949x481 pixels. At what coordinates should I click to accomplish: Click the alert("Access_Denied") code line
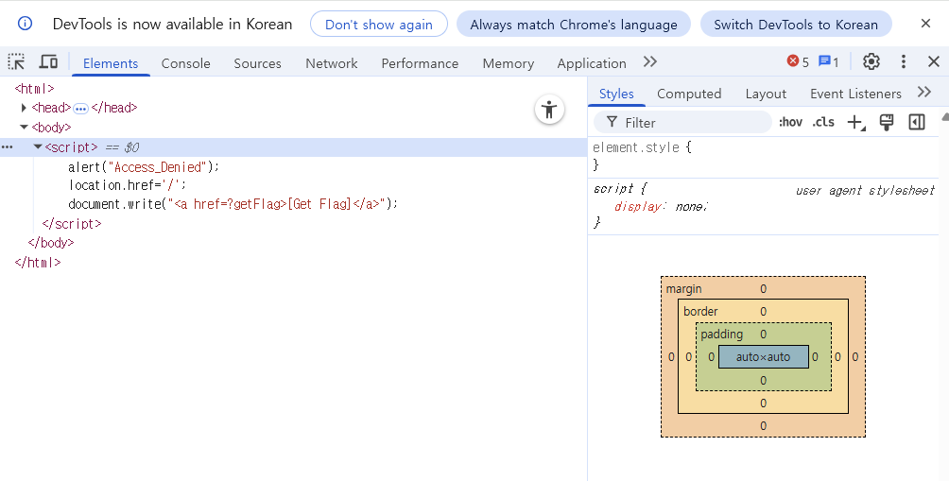[x=144, y=167]
